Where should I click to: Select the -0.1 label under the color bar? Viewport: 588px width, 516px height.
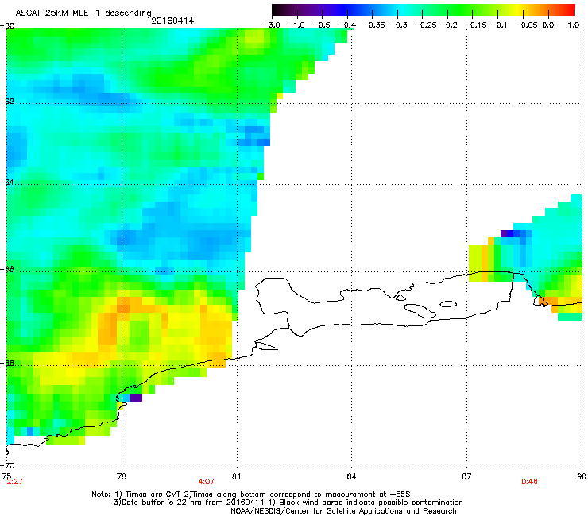pos(499,25)
